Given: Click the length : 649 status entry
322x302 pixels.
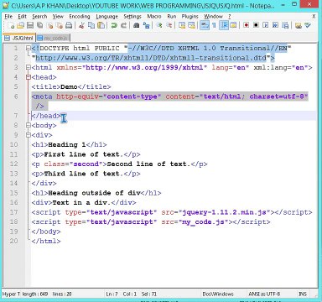Looking at the screenshot, I should pyautogui.click(x=34, y=294).
